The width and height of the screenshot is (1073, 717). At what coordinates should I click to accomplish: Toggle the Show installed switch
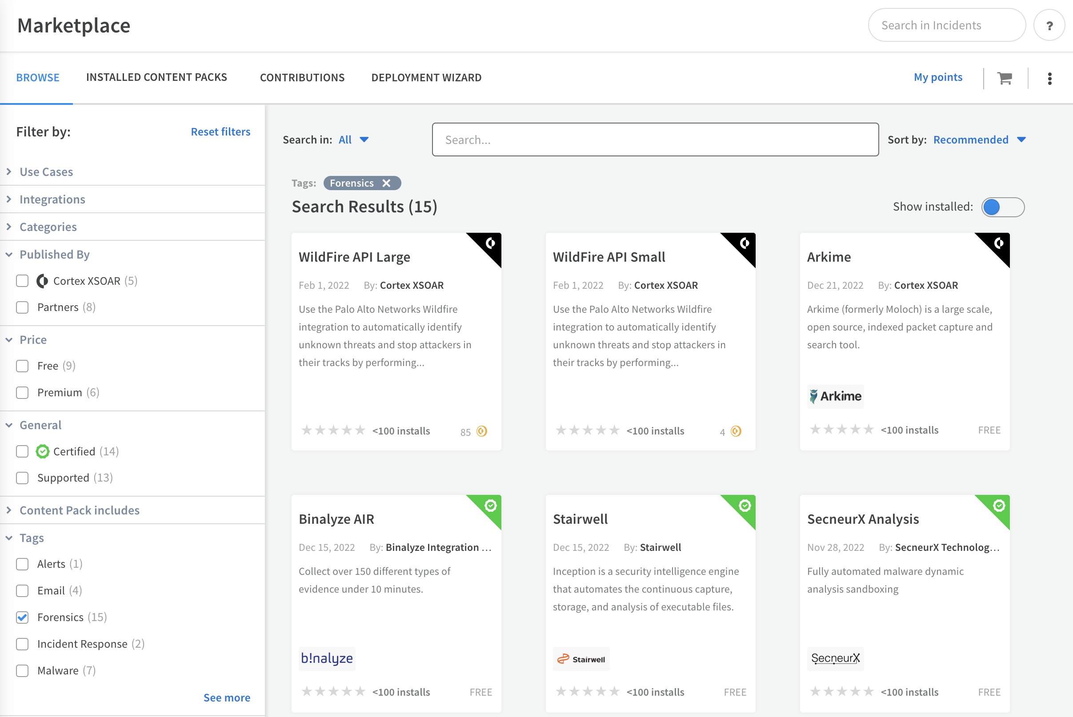[1002, 207]
